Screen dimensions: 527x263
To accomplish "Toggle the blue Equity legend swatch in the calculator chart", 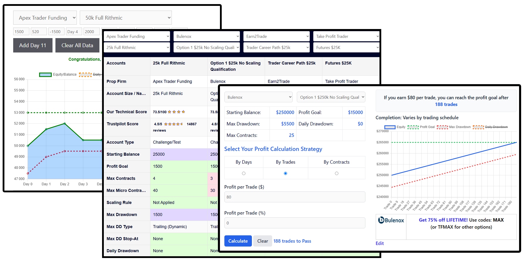I will pos(390,127).
